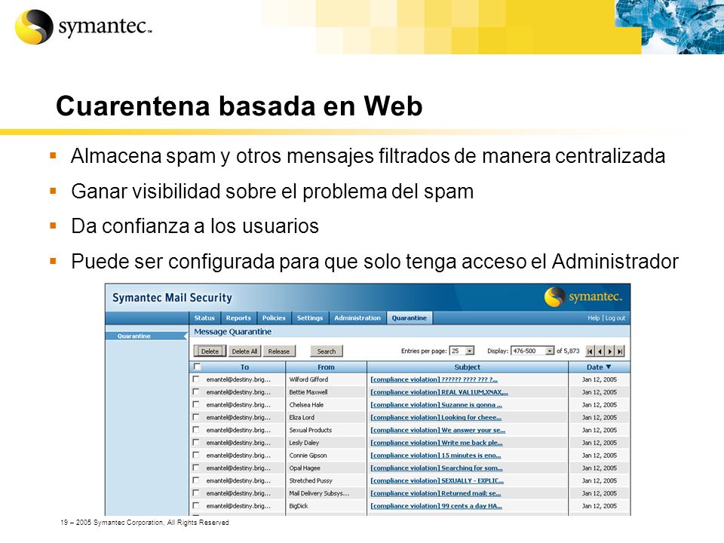Click the Date column sort arrow
This screenshot has height=543, width=724.
(608, 367)
